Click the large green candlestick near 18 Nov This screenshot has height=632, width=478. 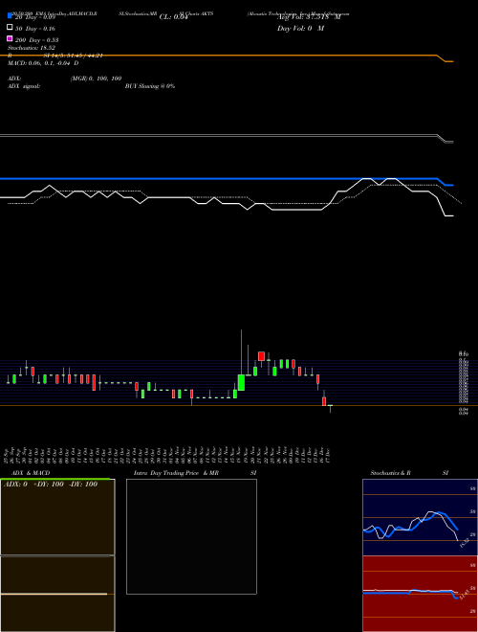241,382
